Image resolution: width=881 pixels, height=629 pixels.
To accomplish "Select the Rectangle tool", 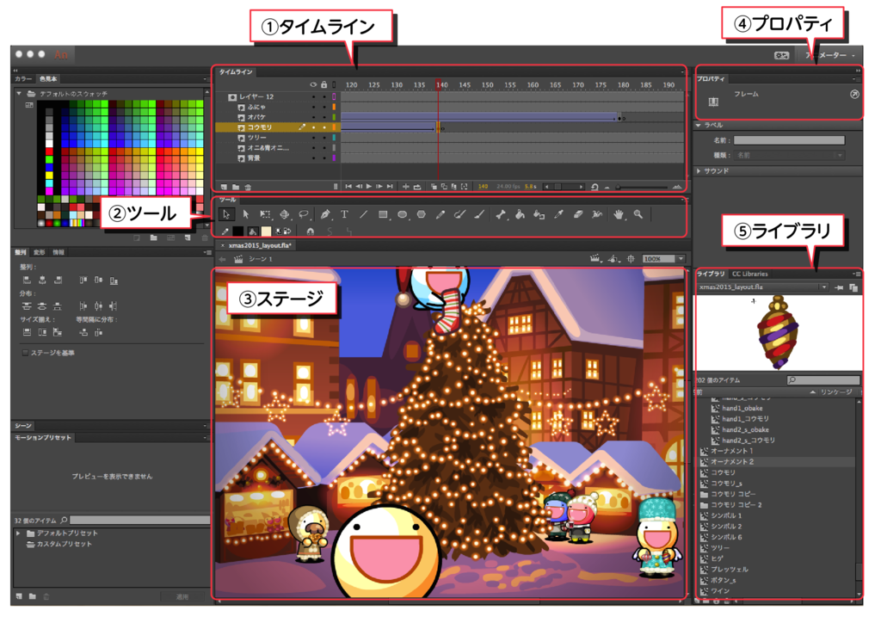I will 383,214.
